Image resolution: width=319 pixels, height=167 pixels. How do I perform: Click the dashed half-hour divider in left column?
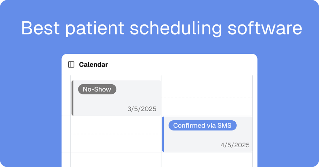click(116, 134)
